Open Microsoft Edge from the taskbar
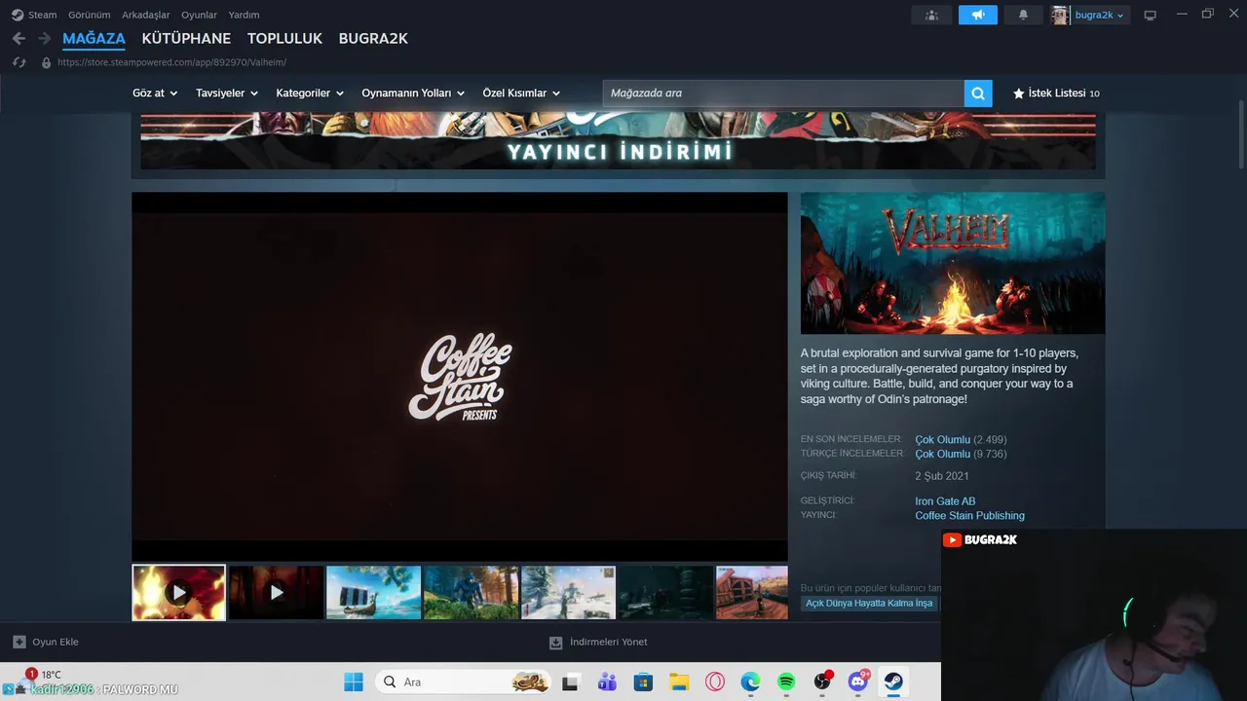 (x=750, y=683)
